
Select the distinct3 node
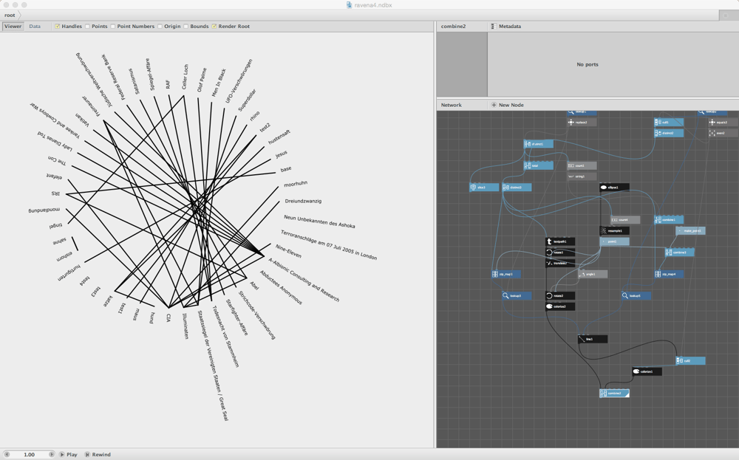pyautogui.click(x=517, y=188)
